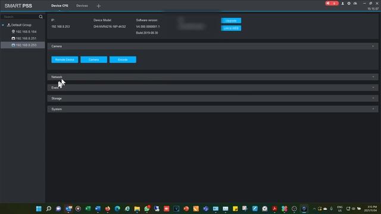Click the Build 2019-08-30 text
The height and width of the screenshot is (214, 381).
tap(147, 33)
